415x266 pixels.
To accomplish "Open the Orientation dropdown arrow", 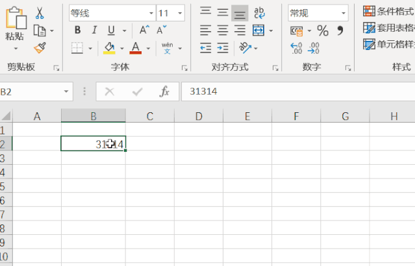I will (256, 49).
